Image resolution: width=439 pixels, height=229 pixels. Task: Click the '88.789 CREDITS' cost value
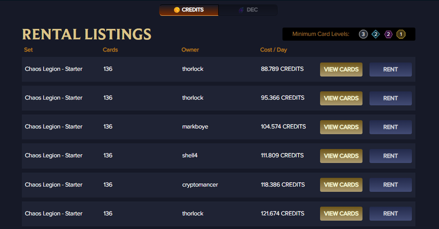point(282,69)
